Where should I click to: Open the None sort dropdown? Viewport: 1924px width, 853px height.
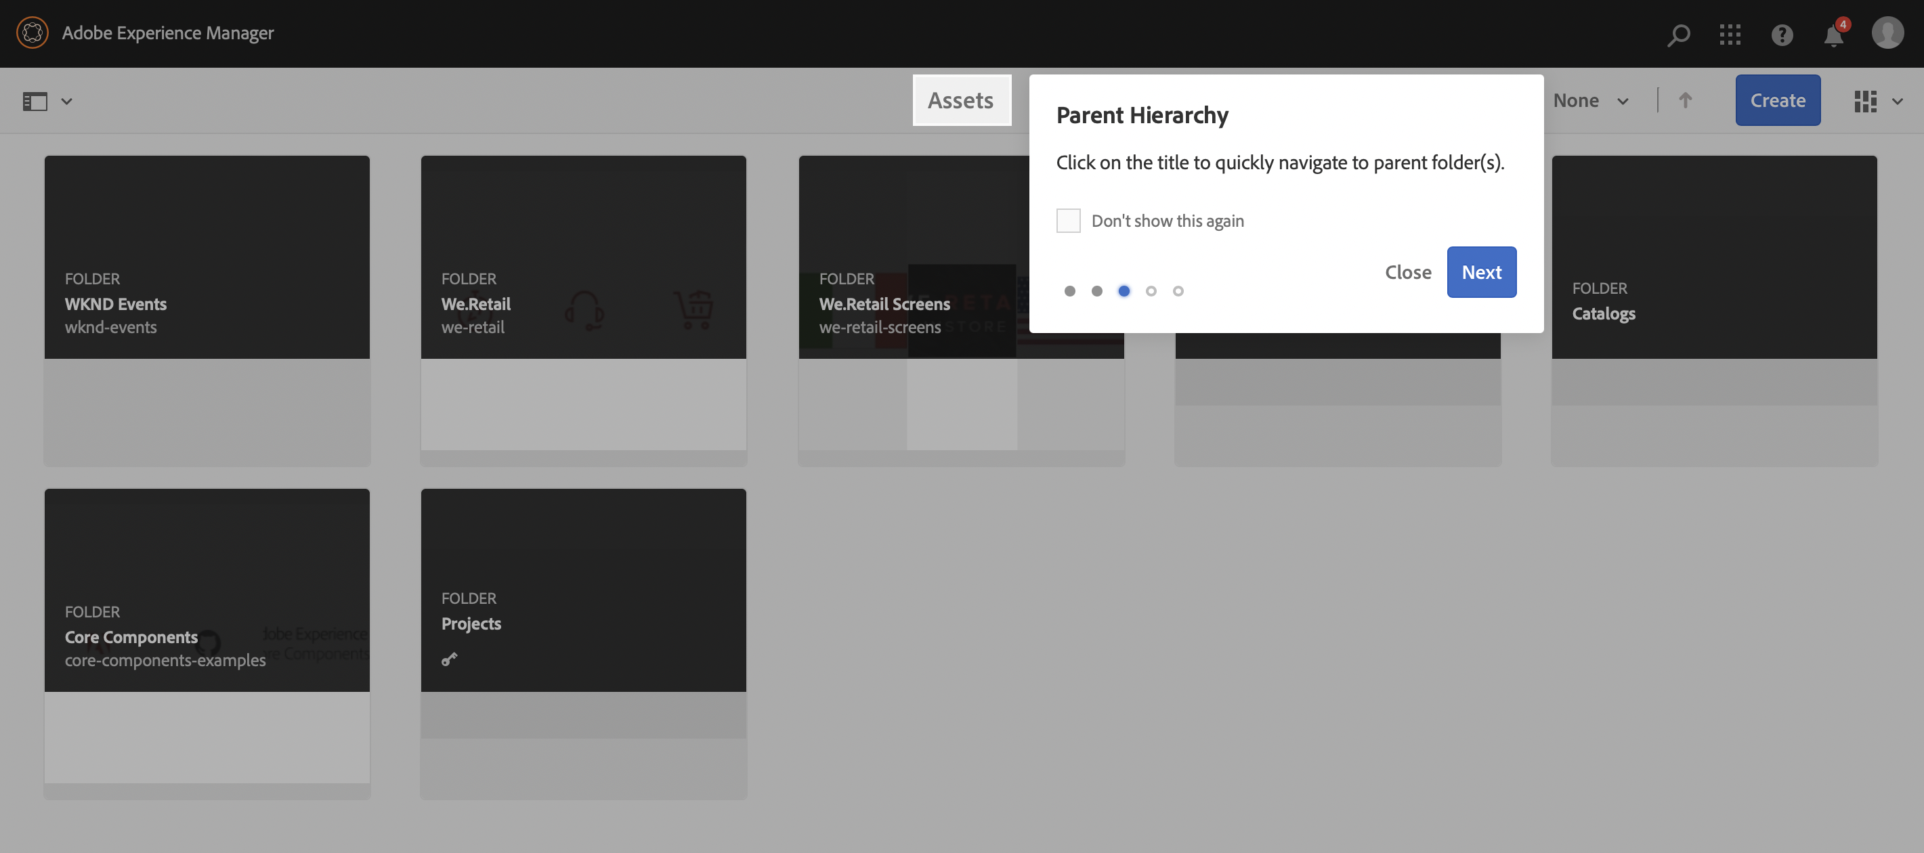[x=1590, y=100]
